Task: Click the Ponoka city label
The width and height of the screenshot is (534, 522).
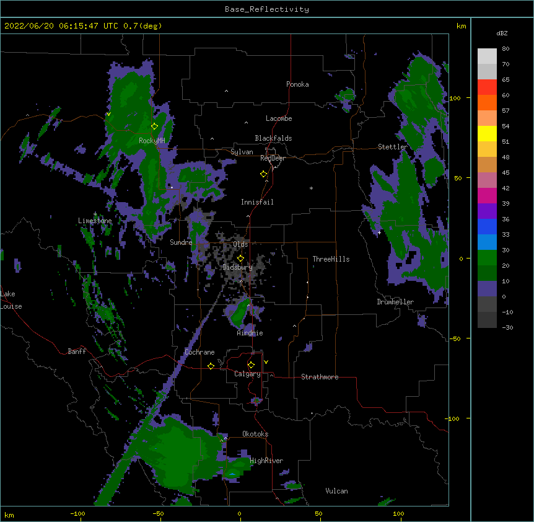Action: click(297, 84)
